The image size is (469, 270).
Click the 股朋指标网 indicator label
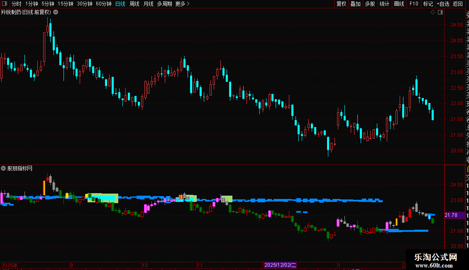coord(20,169)
